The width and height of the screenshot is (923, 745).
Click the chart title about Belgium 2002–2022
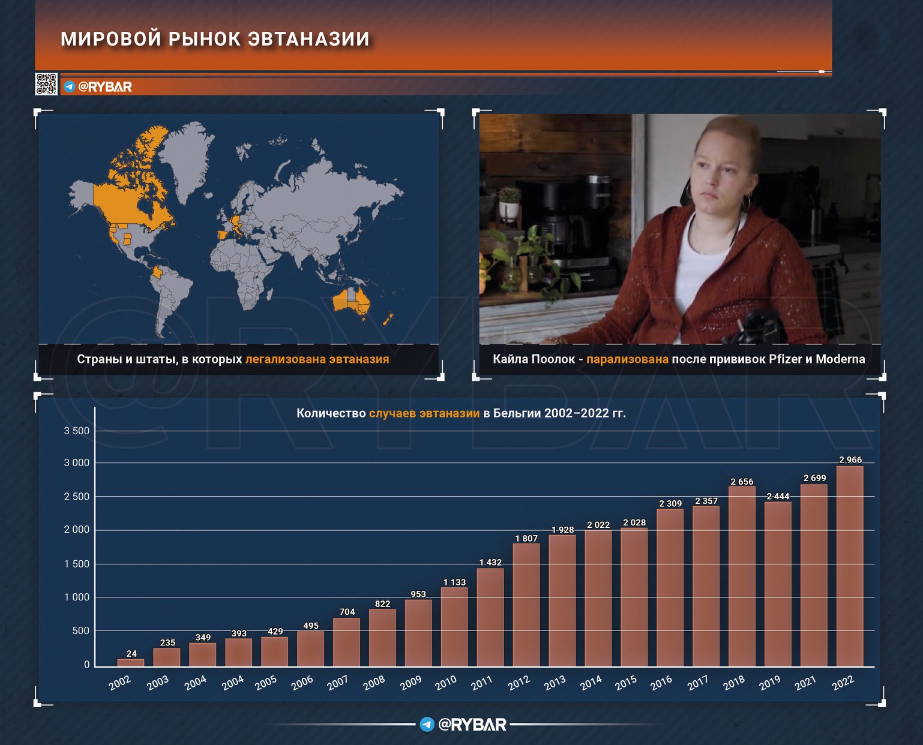point(461,413)
